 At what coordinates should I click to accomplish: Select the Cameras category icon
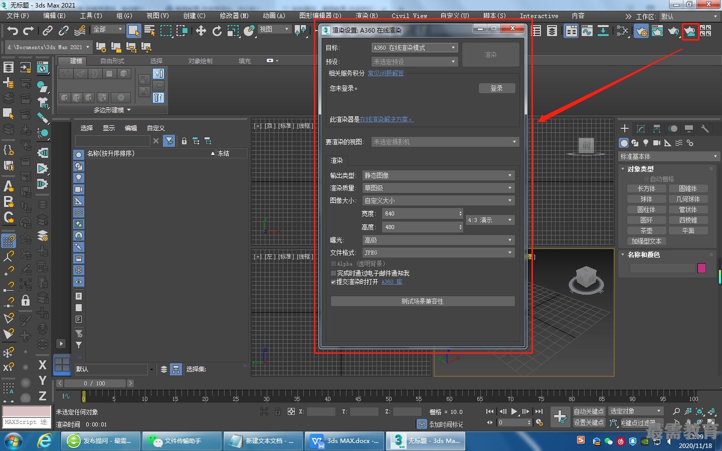[x=657, y=143]
